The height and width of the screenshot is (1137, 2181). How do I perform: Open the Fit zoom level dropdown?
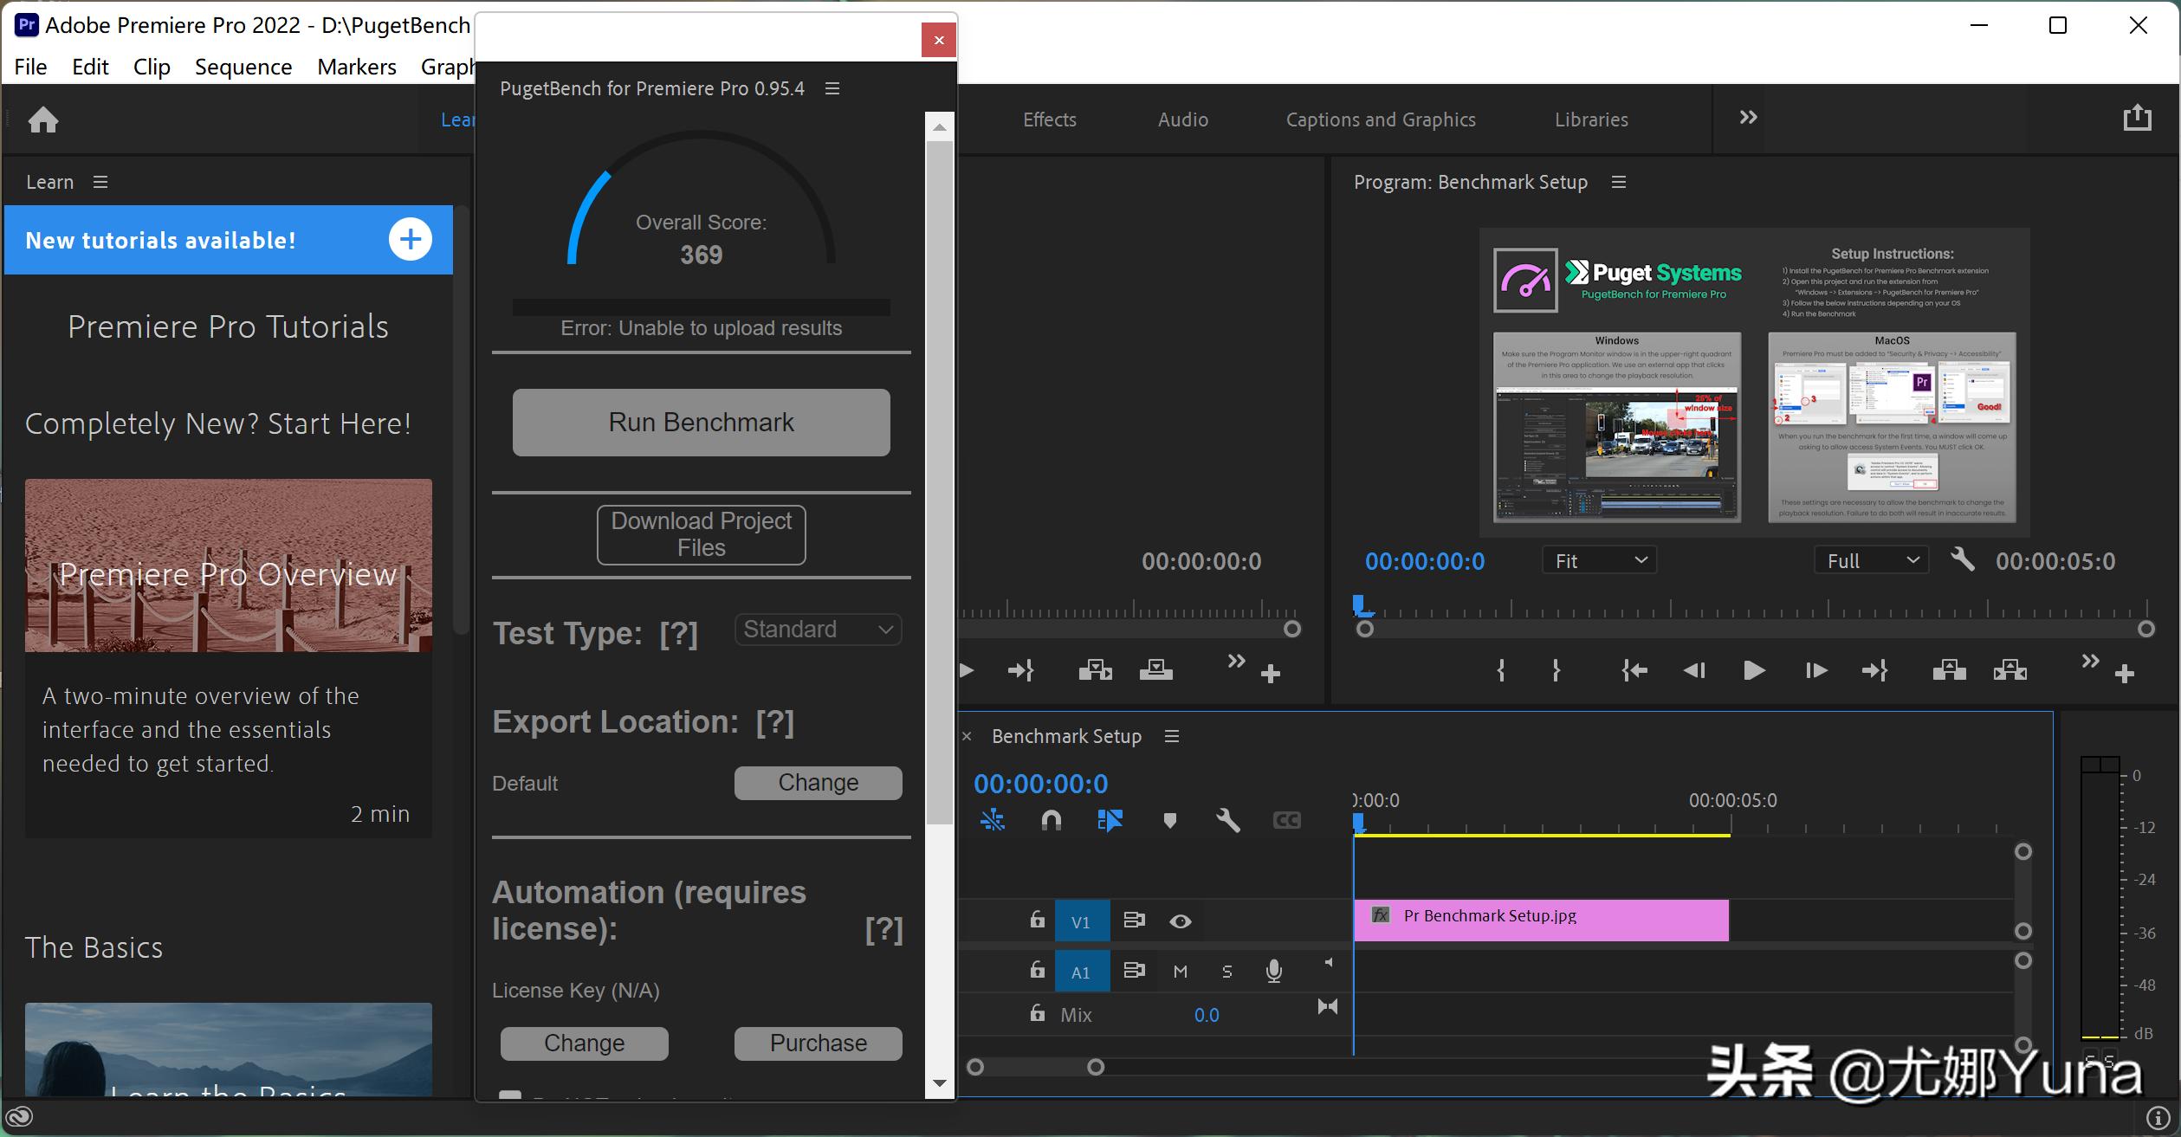tap(1599, 560)
